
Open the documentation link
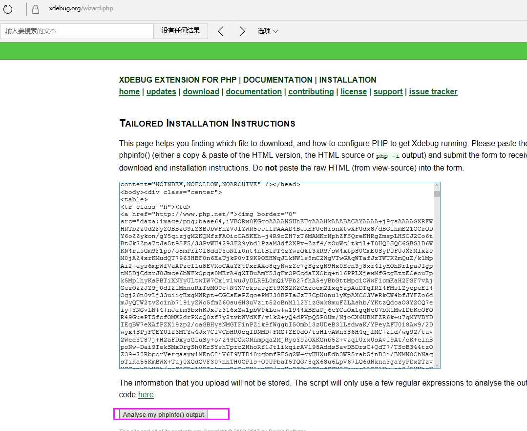pos(254,92)
